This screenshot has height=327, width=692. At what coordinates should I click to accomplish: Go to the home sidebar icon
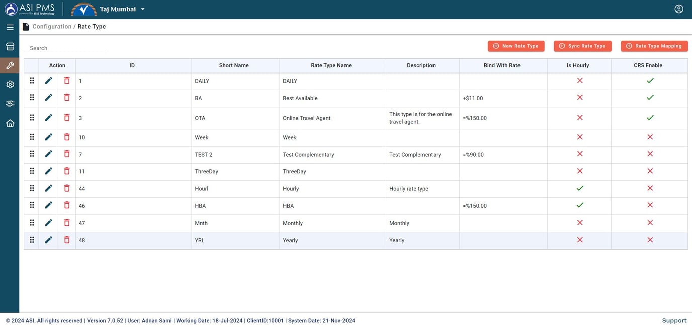(x=10, y=123)
